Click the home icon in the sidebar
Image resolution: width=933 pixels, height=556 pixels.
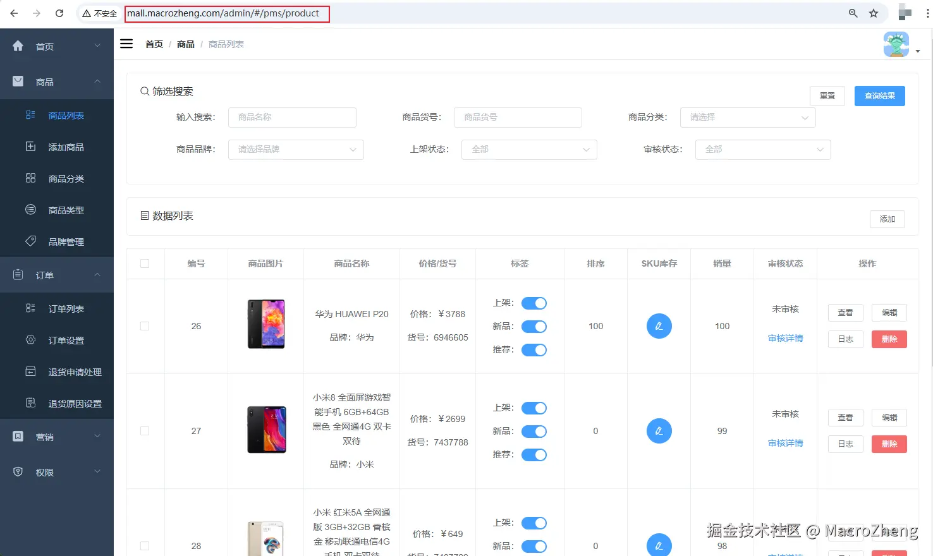point(18,45)
